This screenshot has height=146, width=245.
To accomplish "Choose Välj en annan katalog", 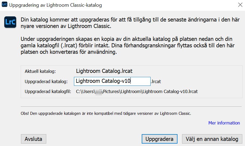I will tap(212, 139).
